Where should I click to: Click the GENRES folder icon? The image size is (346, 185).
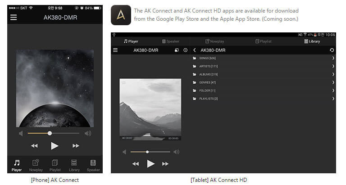pos(195,82)
